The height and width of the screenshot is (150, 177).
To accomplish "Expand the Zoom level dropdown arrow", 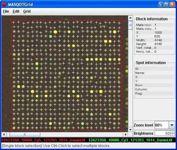I will tap(172, 125).
